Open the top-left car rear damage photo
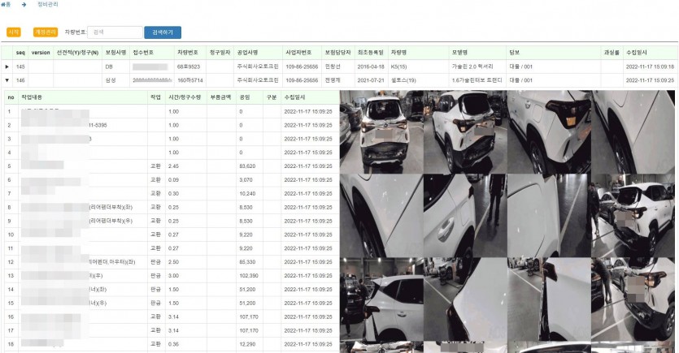Screen dimensions: 679x353 (x=381, y=131)
